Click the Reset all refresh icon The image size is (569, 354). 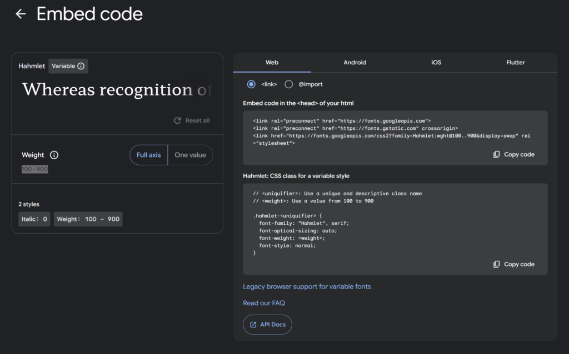[x=177, y=120]
